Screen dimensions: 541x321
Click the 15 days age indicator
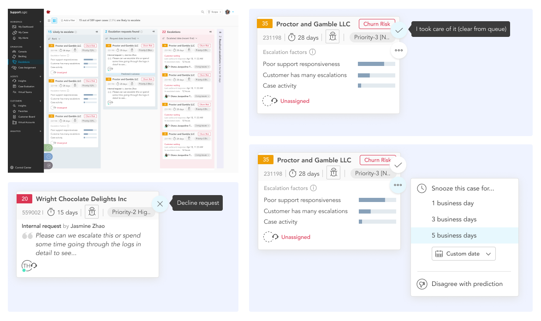click(x=62, y=212)
